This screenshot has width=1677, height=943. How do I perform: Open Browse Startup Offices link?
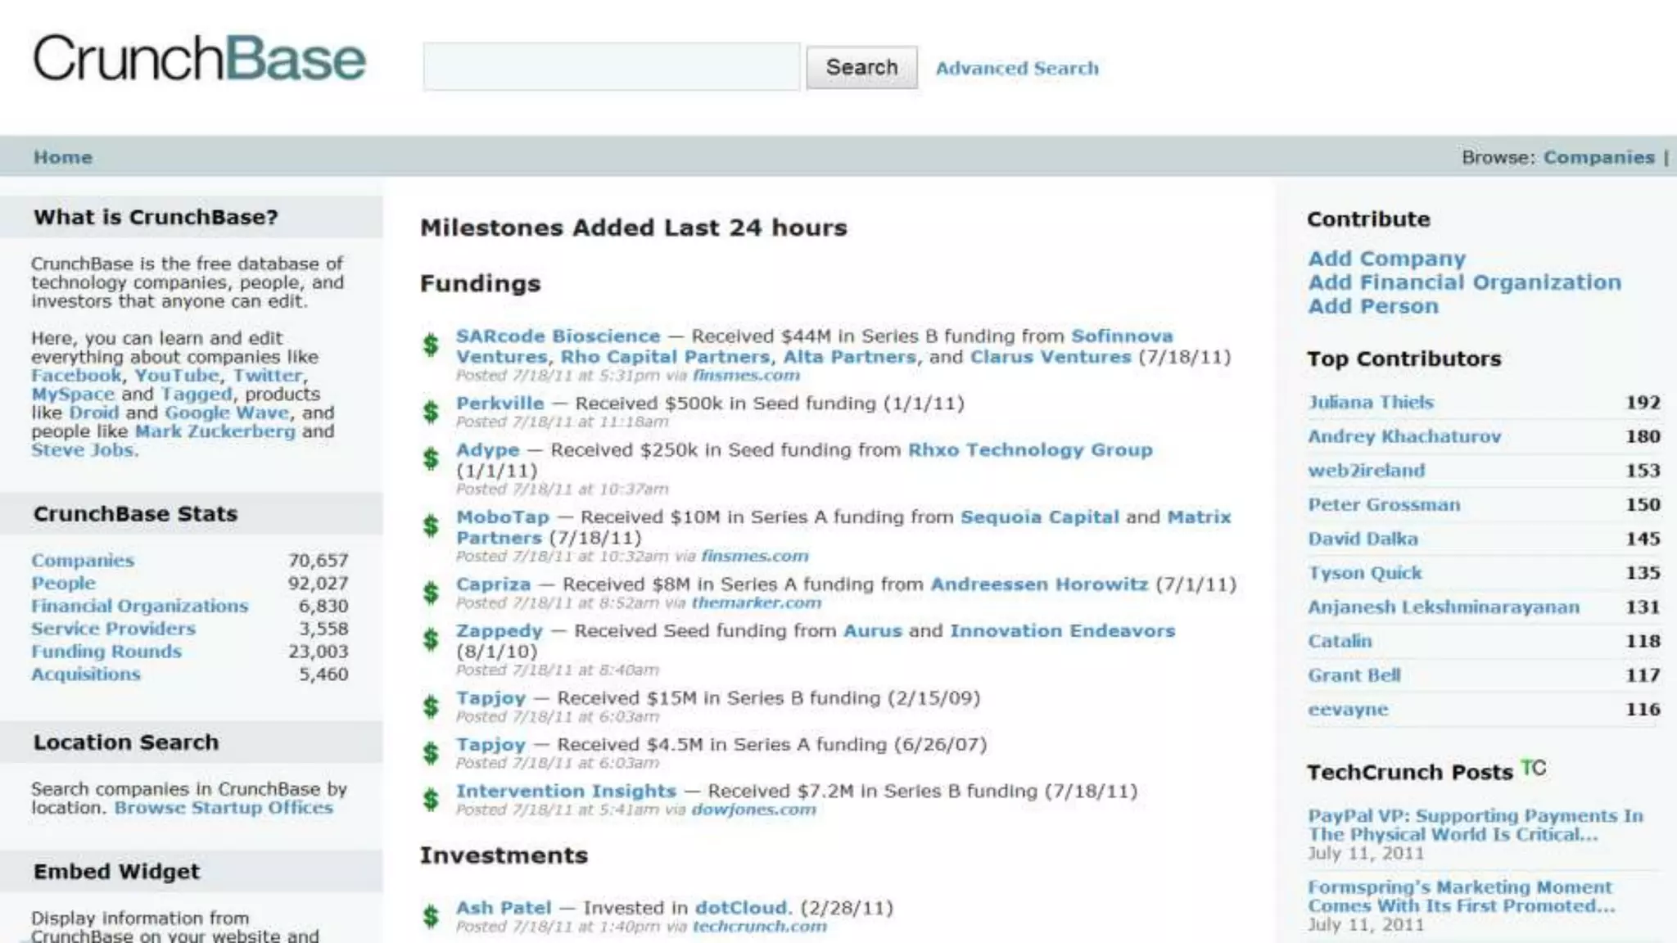[x=224, y=808]
